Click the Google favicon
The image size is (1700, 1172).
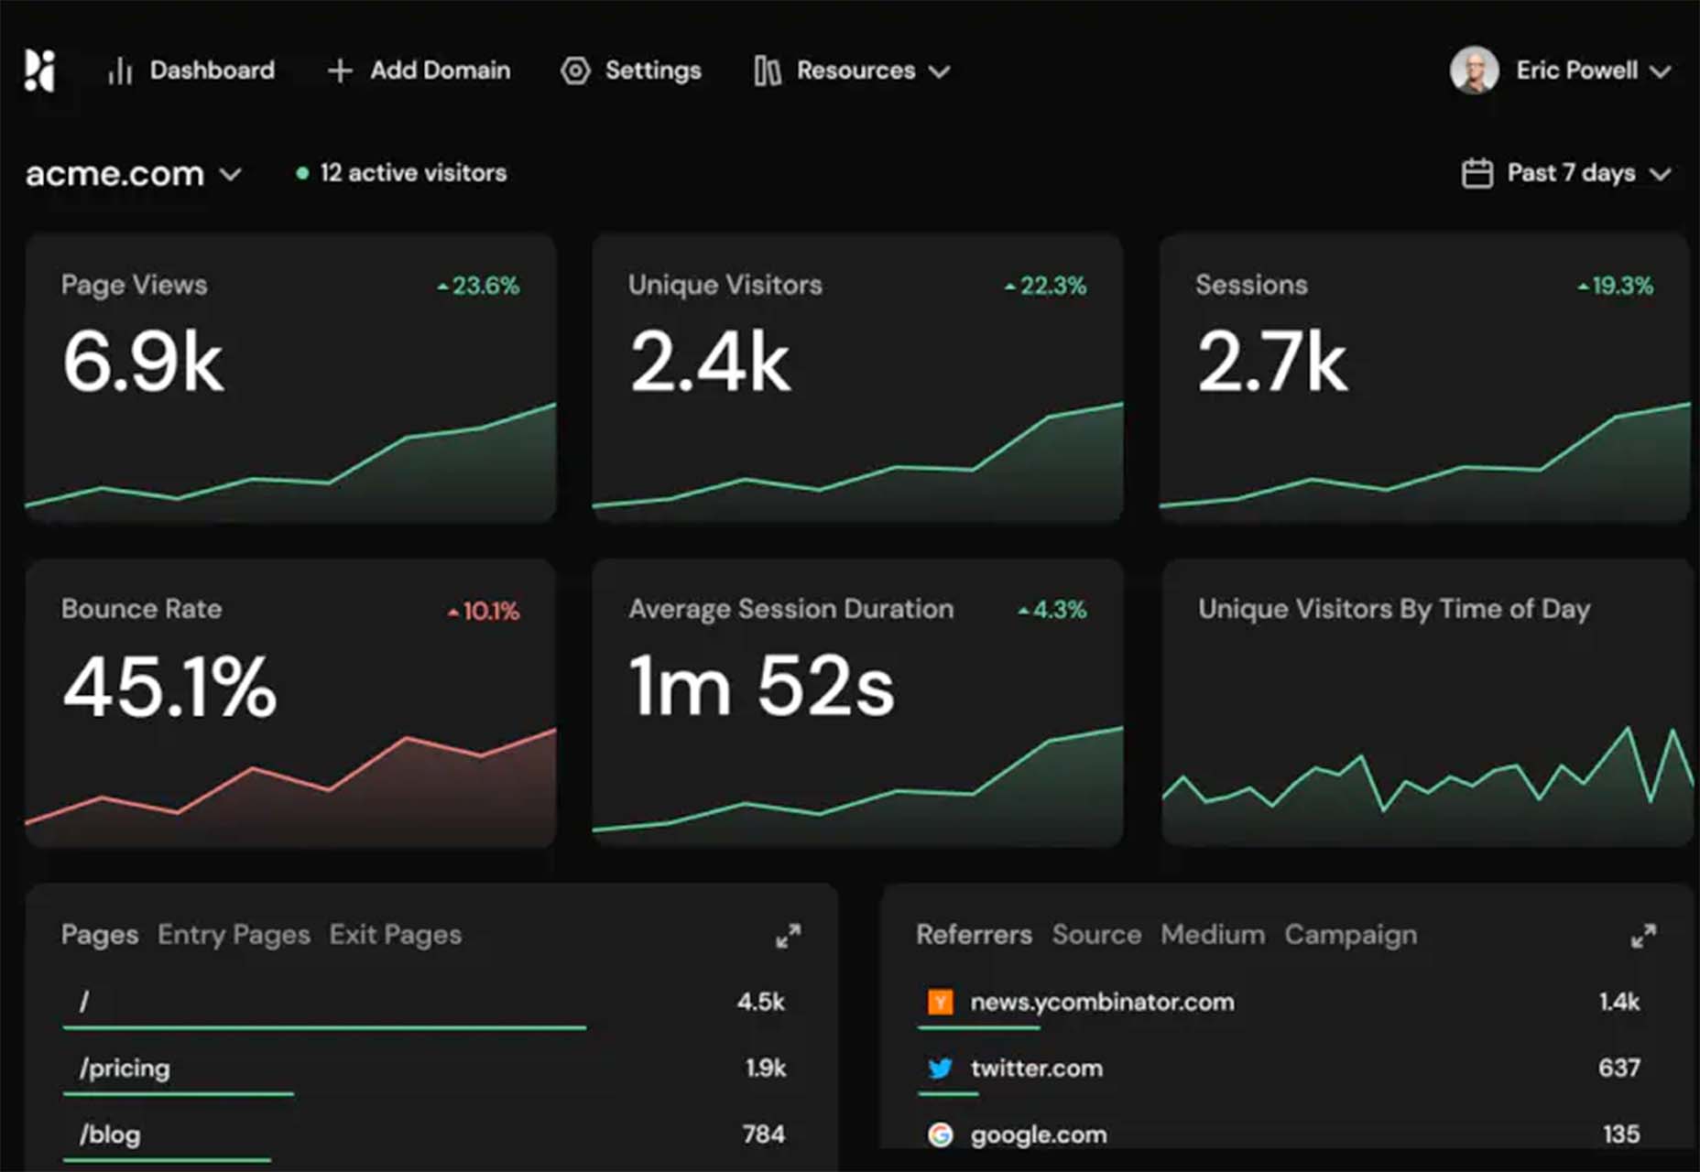tap(941, 1134)
